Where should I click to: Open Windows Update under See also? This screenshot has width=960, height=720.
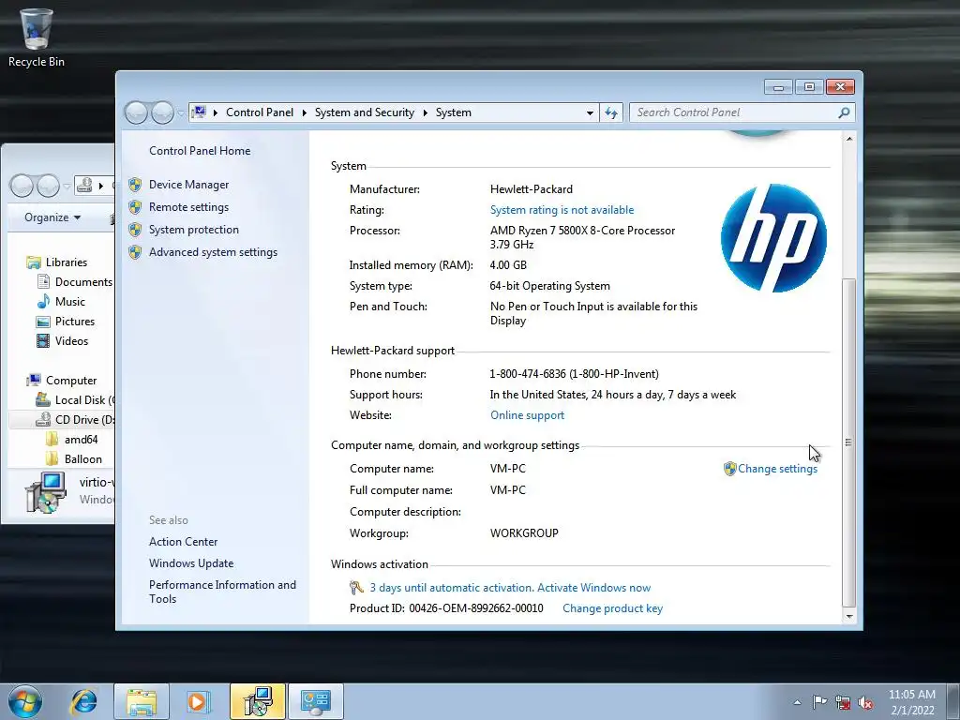point(191,563)
